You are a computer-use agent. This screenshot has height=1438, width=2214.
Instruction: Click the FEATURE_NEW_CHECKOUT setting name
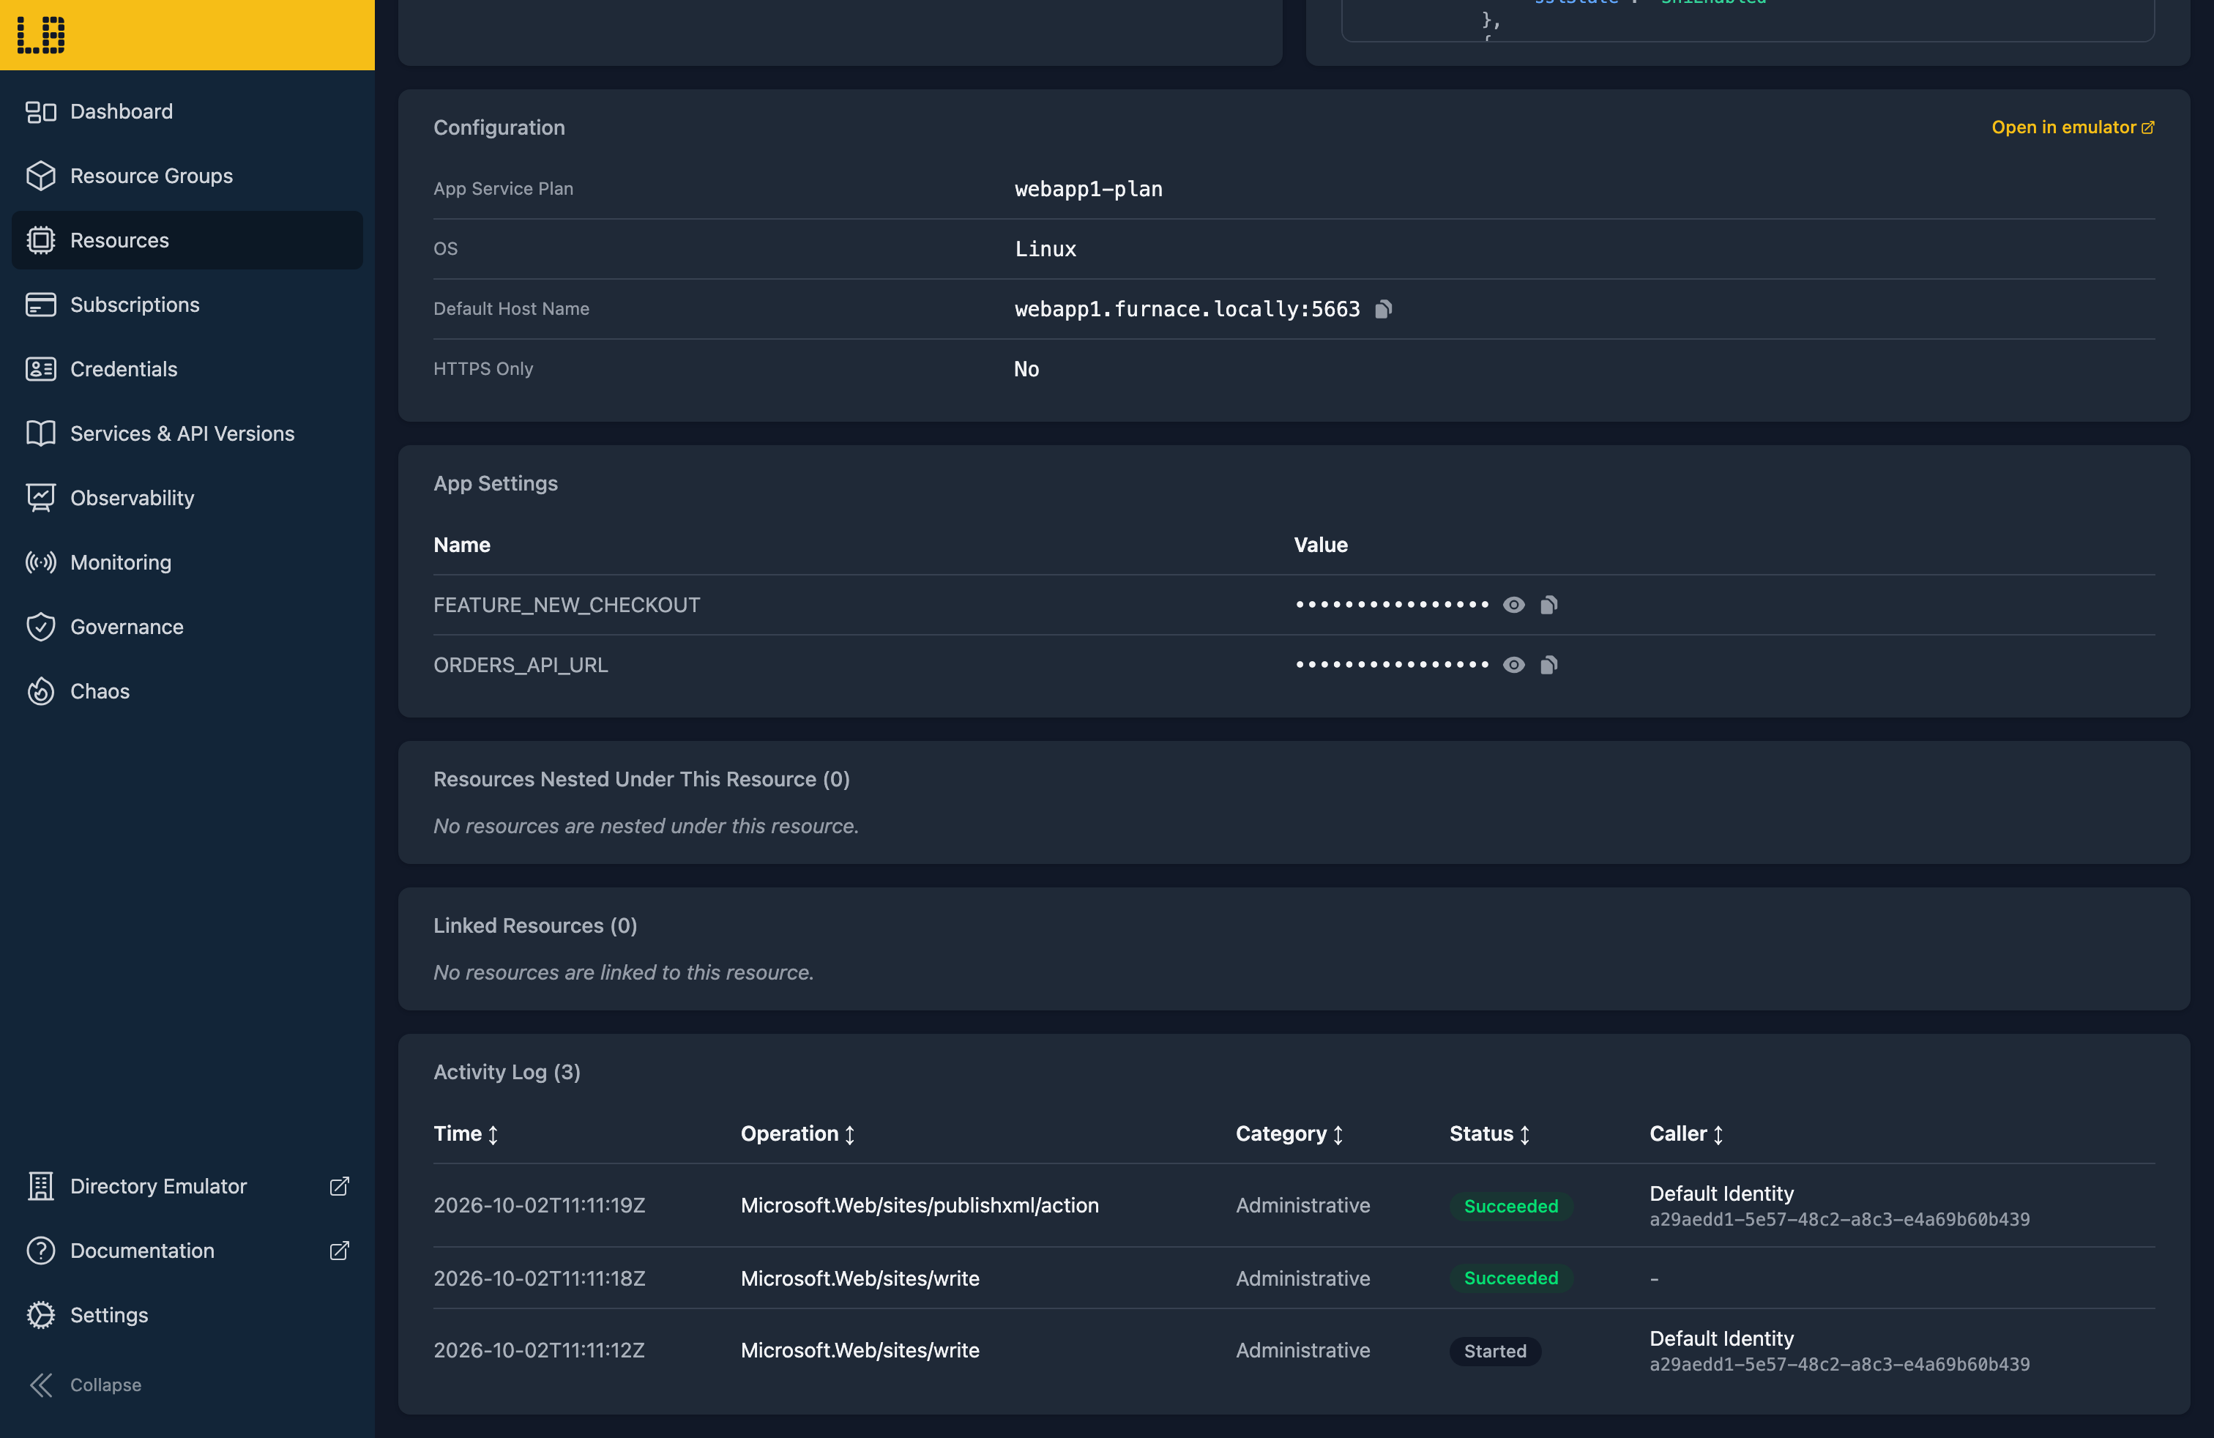pos(567,605)
